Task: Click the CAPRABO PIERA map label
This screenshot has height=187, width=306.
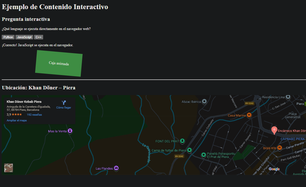Action: coord(293,139)
